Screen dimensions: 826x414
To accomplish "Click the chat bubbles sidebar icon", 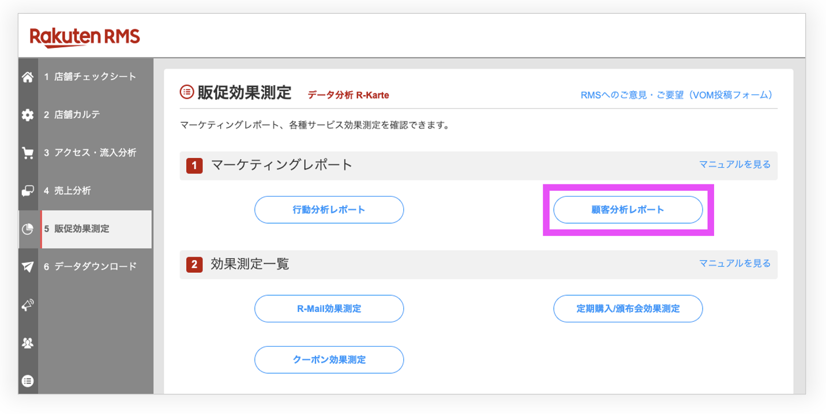I will (28, 191).
